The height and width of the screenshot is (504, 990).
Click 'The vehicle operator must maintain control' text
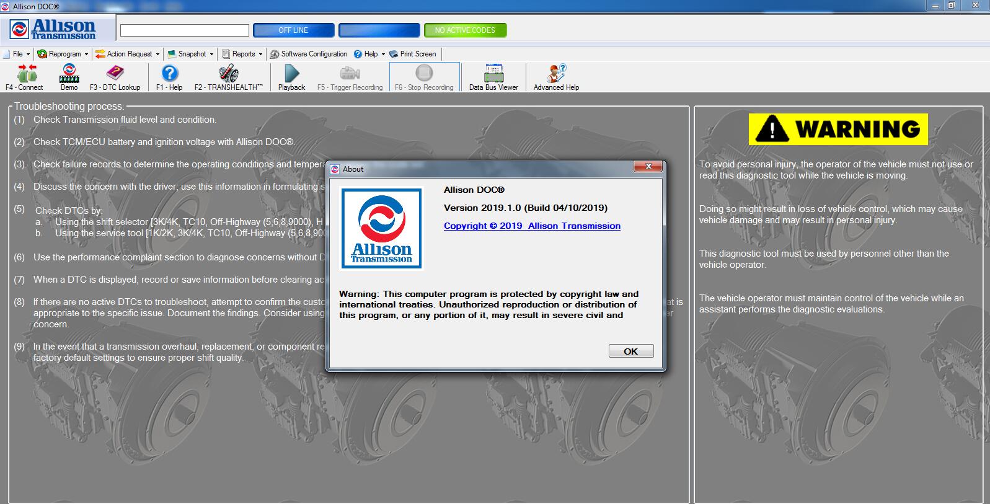coord(831,303)
